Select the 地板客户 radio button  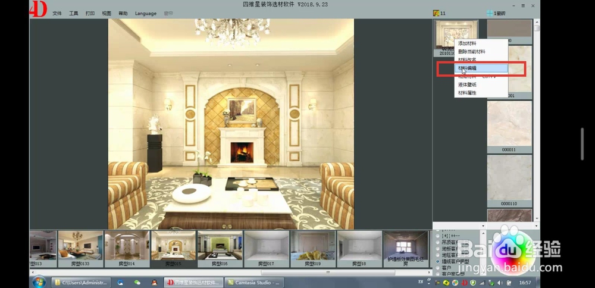[438, 249]
